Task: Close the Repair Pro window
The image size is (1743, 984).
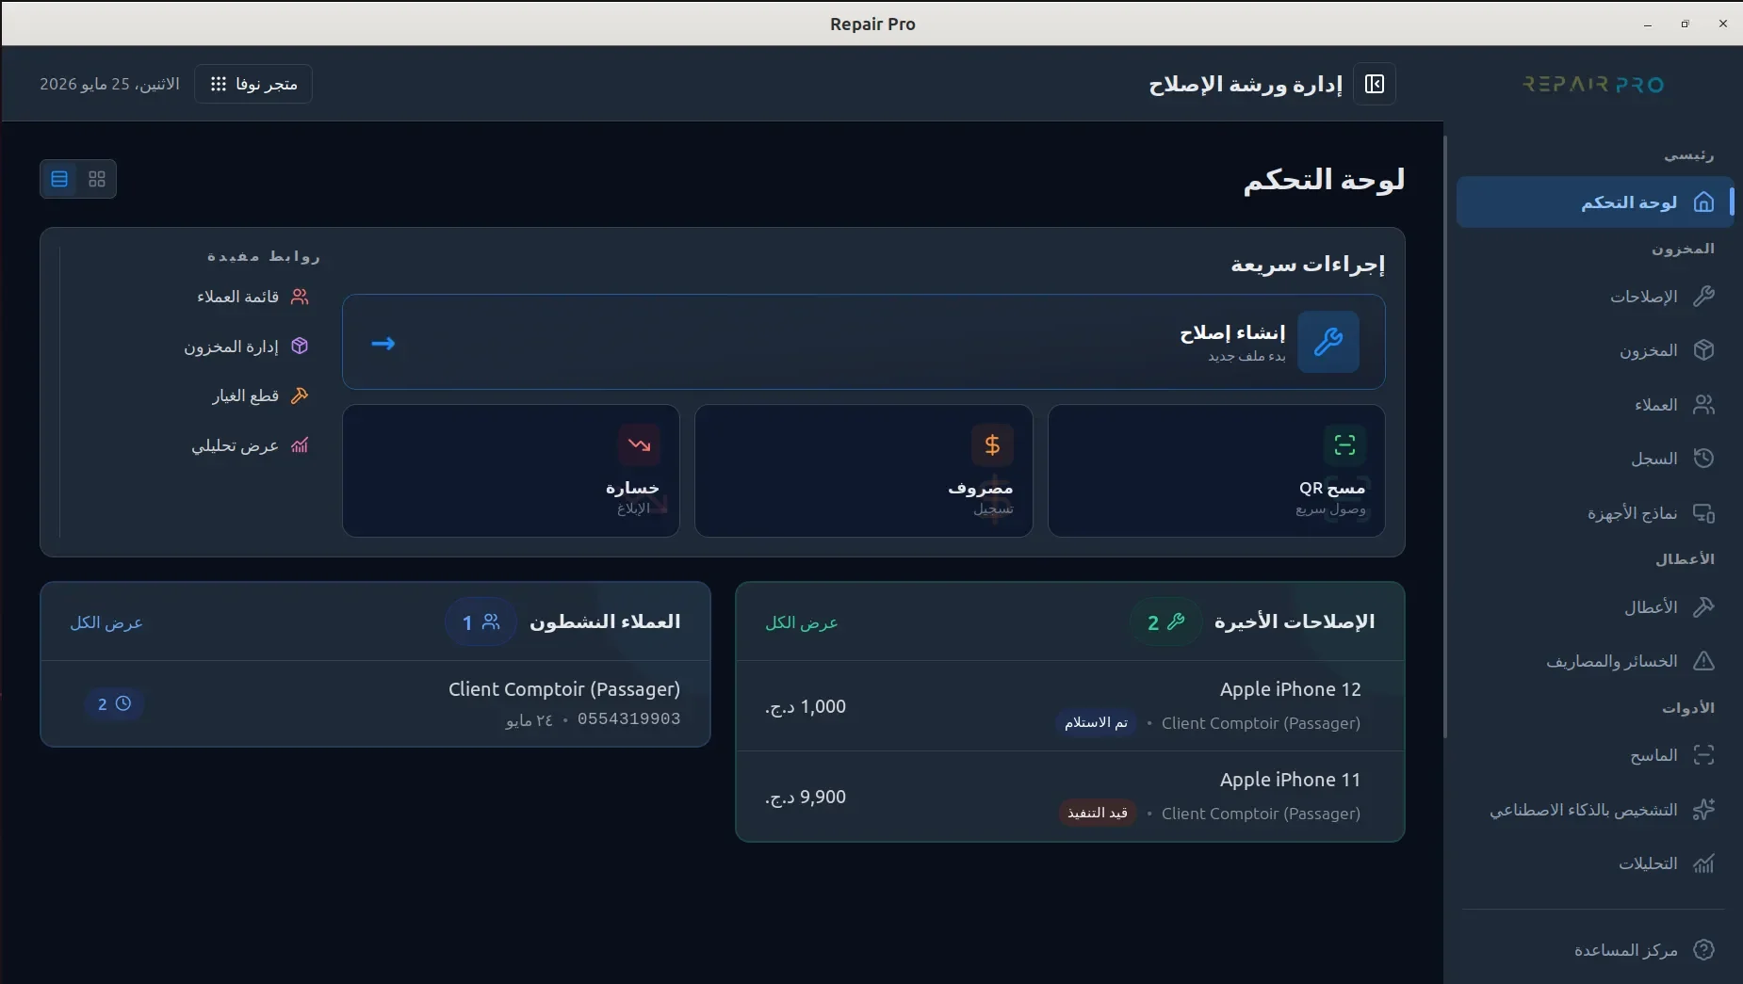Action: (1723, 24)
